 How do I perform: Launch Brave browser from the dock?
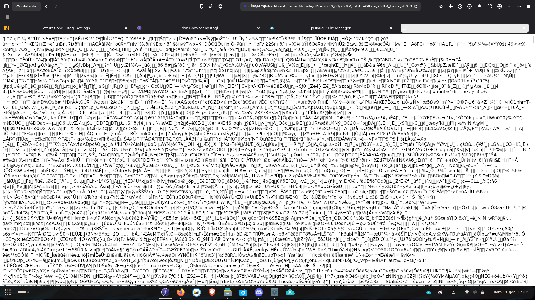pos(212,292)
